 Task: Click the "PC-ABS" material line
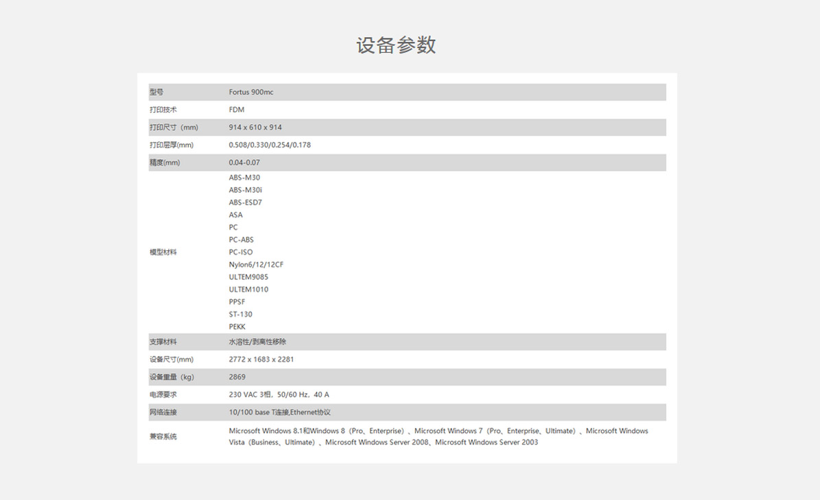coord(241,240)
